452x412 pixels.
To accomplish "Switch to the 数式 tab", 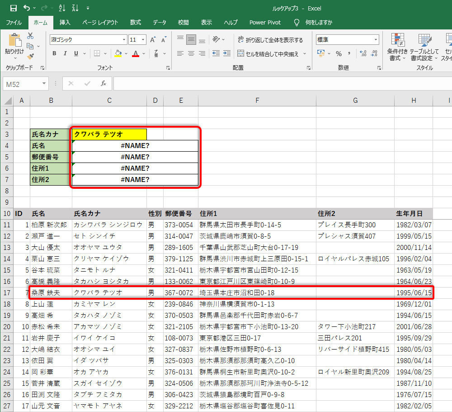I will pyautogui.click(x=136, y=23).
